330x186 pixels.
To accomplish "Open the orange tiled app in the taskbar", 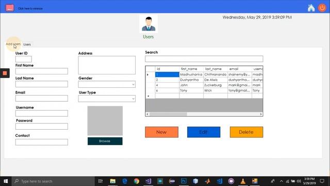I will click(255, 181).
